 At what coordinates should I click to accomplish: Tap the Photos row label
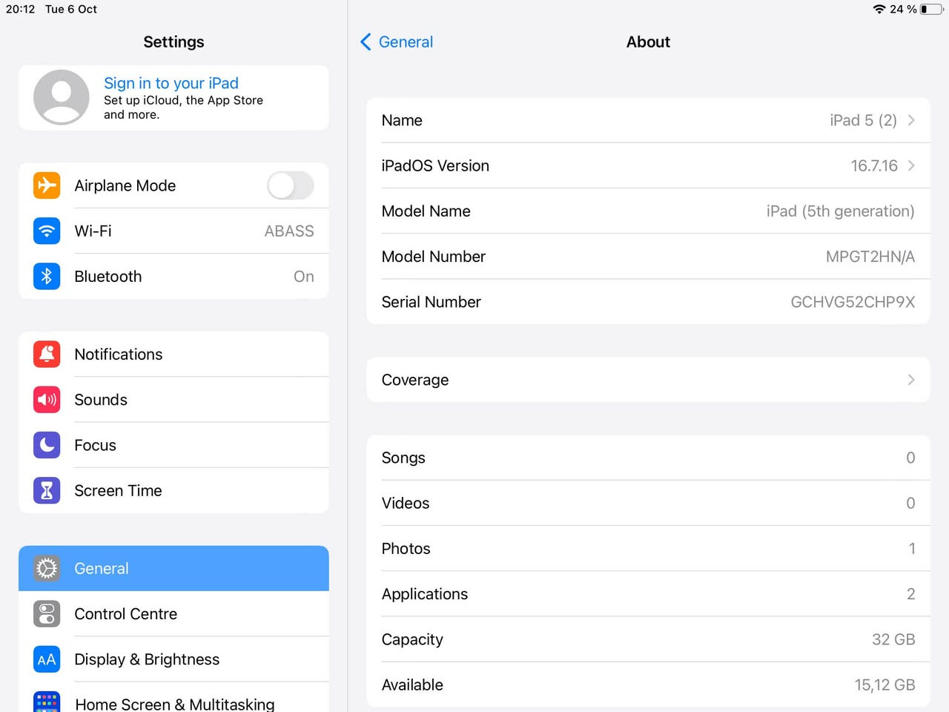[x=406, y=548]
